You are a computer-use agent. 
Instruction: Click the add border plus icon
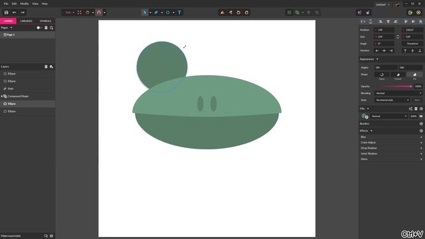click(x=421, y=123)
